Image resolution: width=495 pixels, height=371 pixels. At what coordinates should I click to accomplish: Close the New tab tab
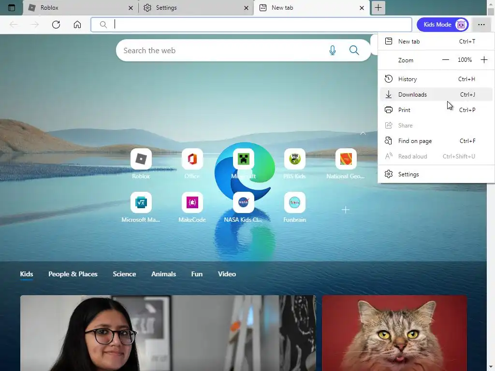(362, 8)
